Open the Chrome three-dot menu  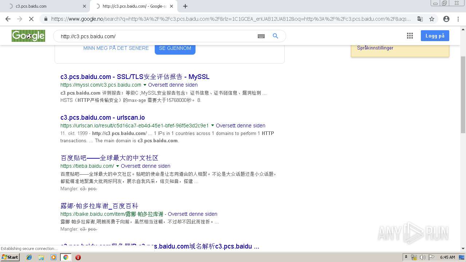pyautogui.click(x=458, y=19)
